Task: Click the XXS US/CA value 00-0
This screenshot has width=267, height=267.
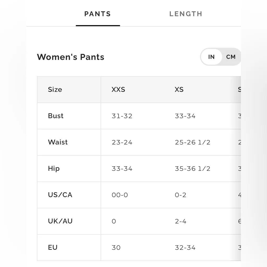Action: [x=120, y=195]
